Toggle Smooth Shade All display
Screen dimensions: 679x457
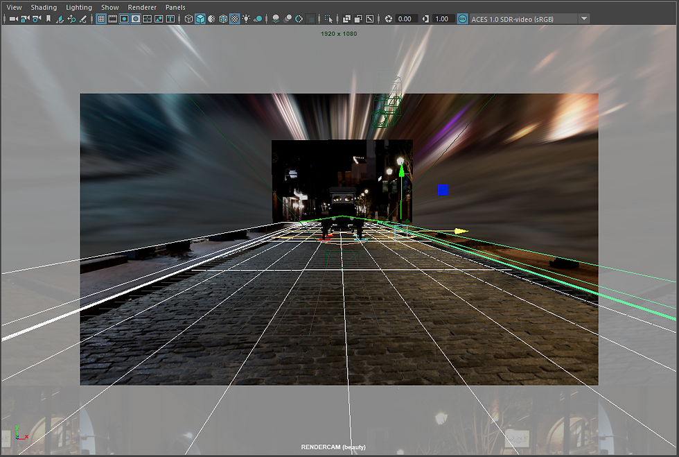[x=200, y=19]
